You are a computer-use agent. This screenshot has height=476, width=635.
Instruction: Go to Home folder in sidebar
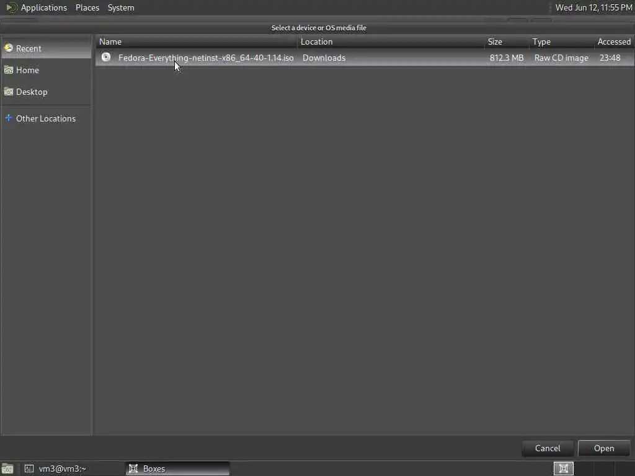[x=46, y=71]
